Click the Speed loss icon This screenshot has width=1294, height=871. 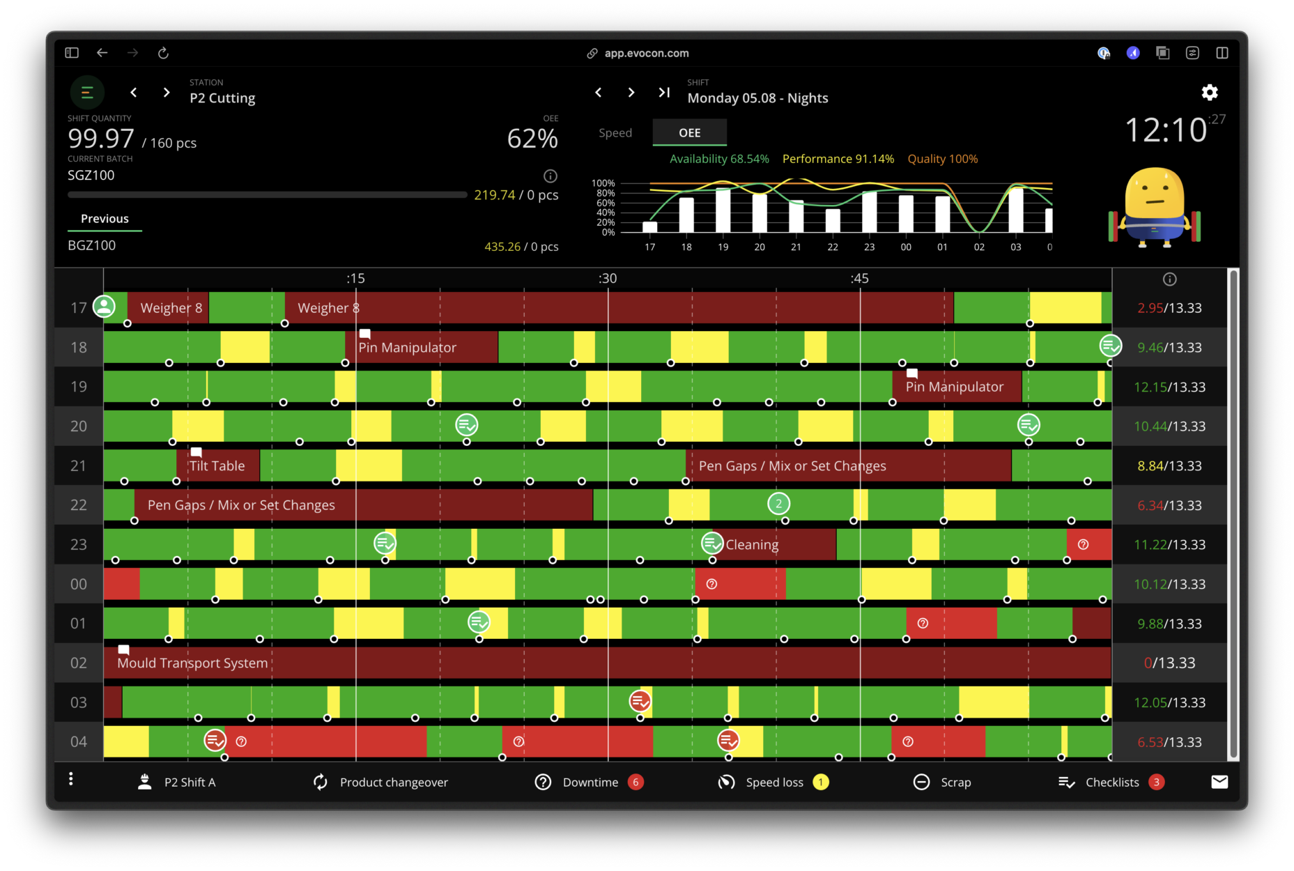(x=726, y=782)
